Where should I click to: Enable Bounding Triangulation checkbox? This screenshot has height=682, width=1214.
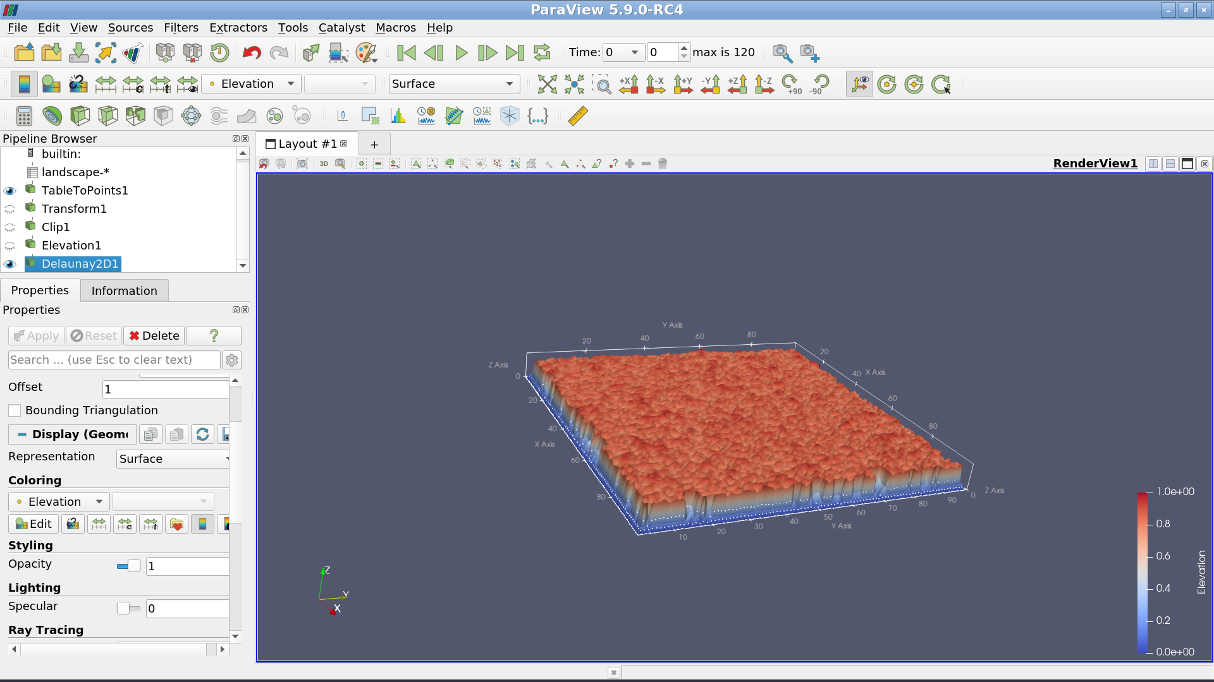(x=15, y=410)
